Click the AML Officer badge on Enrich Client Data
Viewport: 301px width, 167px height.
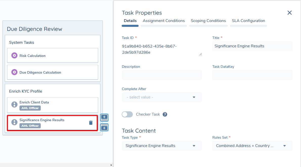point(30,108)
